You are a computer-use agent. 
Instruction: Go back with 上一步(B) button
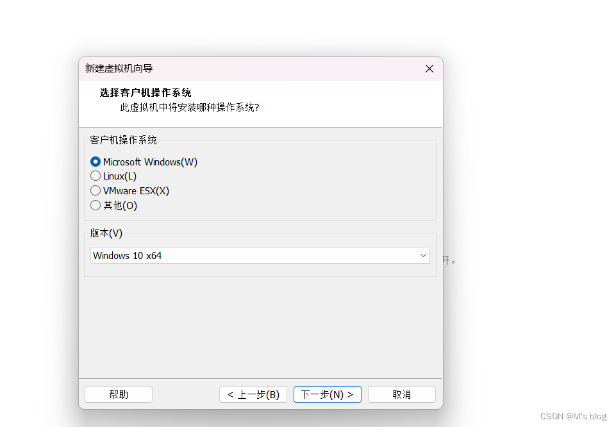click(253, 394)
